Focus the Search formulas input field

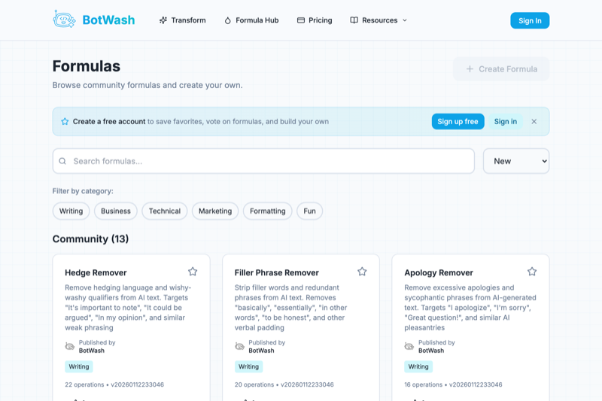point(271,161)
